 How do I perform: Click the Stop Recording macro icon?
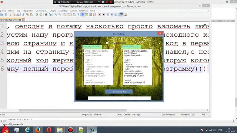pos(104,14)
